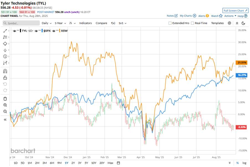Expand the shapes tool submenu arrow

pos(9,43)
